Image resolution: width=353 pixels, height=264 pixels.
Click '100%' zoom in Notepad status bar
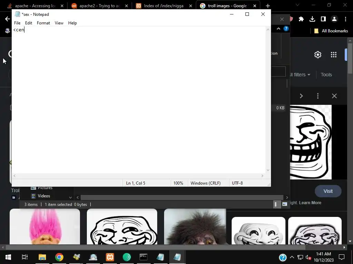pyautogui.click(x=178, y=183)
